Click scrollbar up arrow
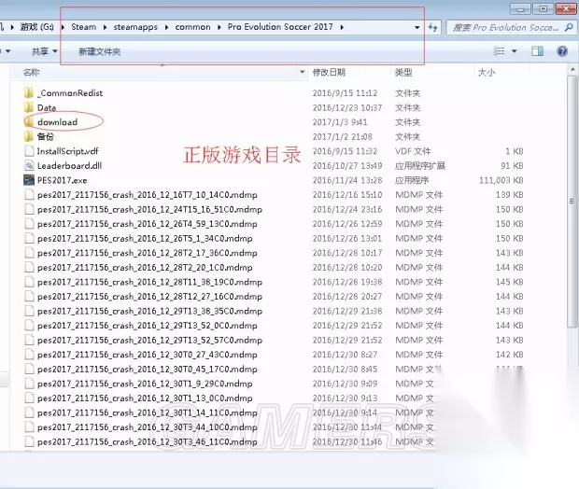The image size is (579, 489). 572,69
